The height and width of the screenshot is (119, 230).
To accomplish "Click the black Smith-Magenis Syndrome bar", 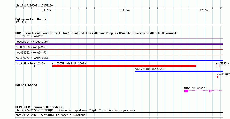I will (x=119, y=117).
